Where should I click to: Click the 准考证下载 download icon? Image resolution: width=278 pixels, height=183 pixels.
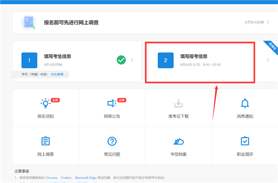tap(178, 103)
